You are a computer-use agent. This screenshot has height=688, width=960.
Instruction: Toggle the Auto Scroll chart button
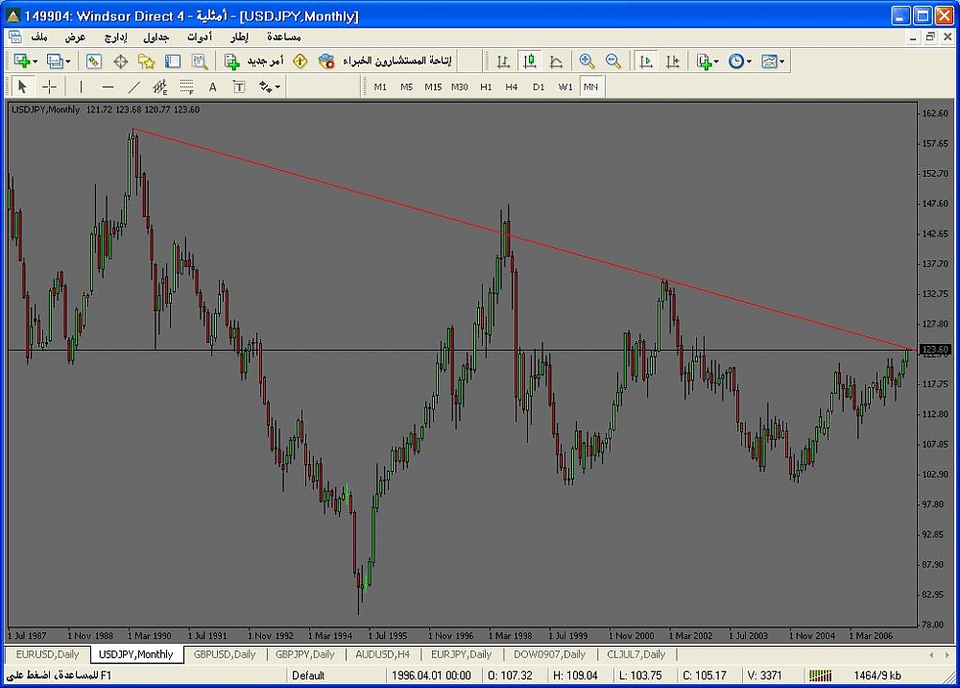(x=646, y=61)
